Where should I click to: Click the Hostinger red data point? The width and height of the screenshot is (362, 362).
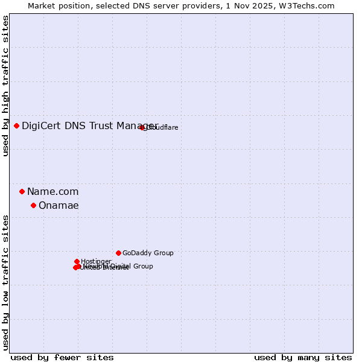(77, 261)
